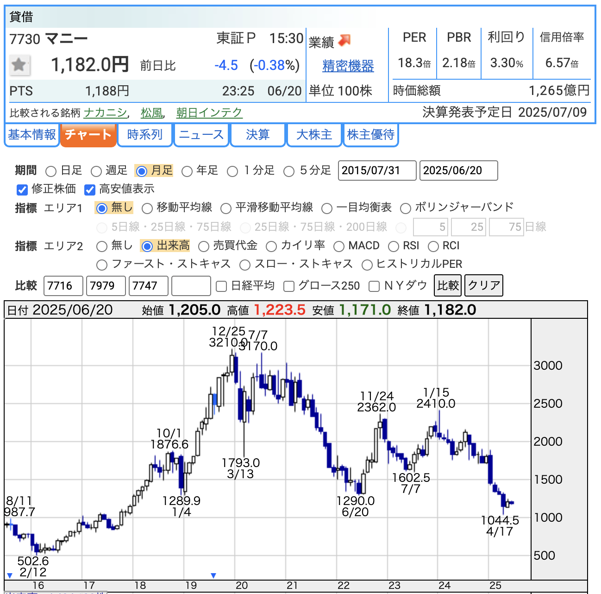Select the RSI indicator

(x=393, y=246)
